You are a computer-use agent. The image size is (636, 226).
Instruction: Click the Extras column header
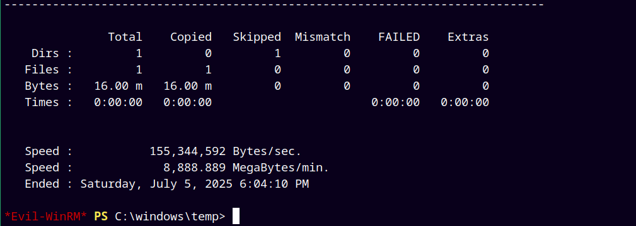point(468,37)
